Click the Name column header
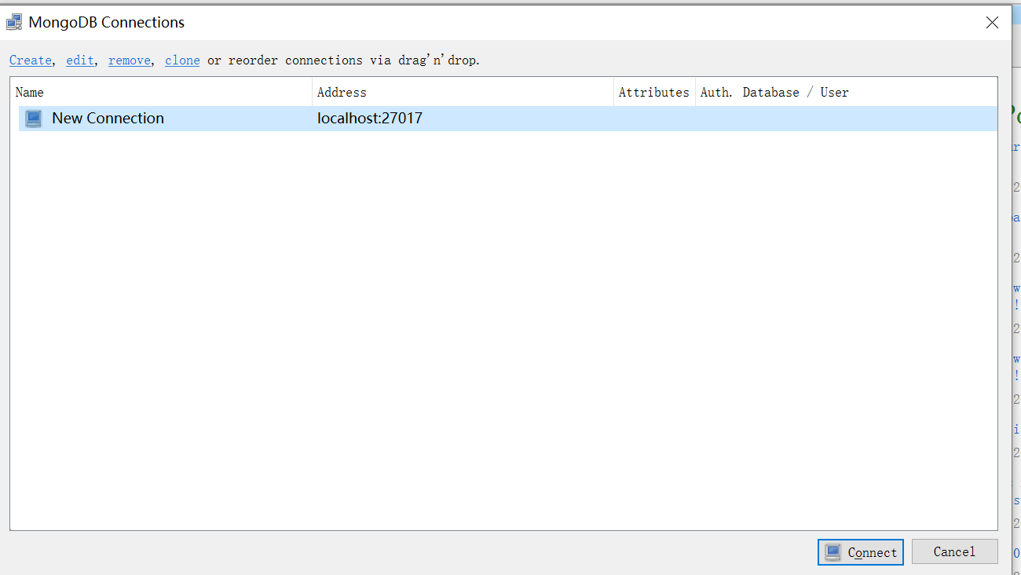This screenshot has width=1021, height=575. pyautogui.click(x=29, y=92)
